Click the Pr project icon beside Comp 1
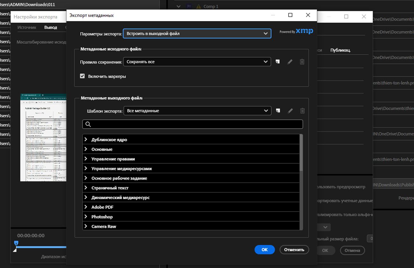 pyautogui.click(x=189, y=6)
